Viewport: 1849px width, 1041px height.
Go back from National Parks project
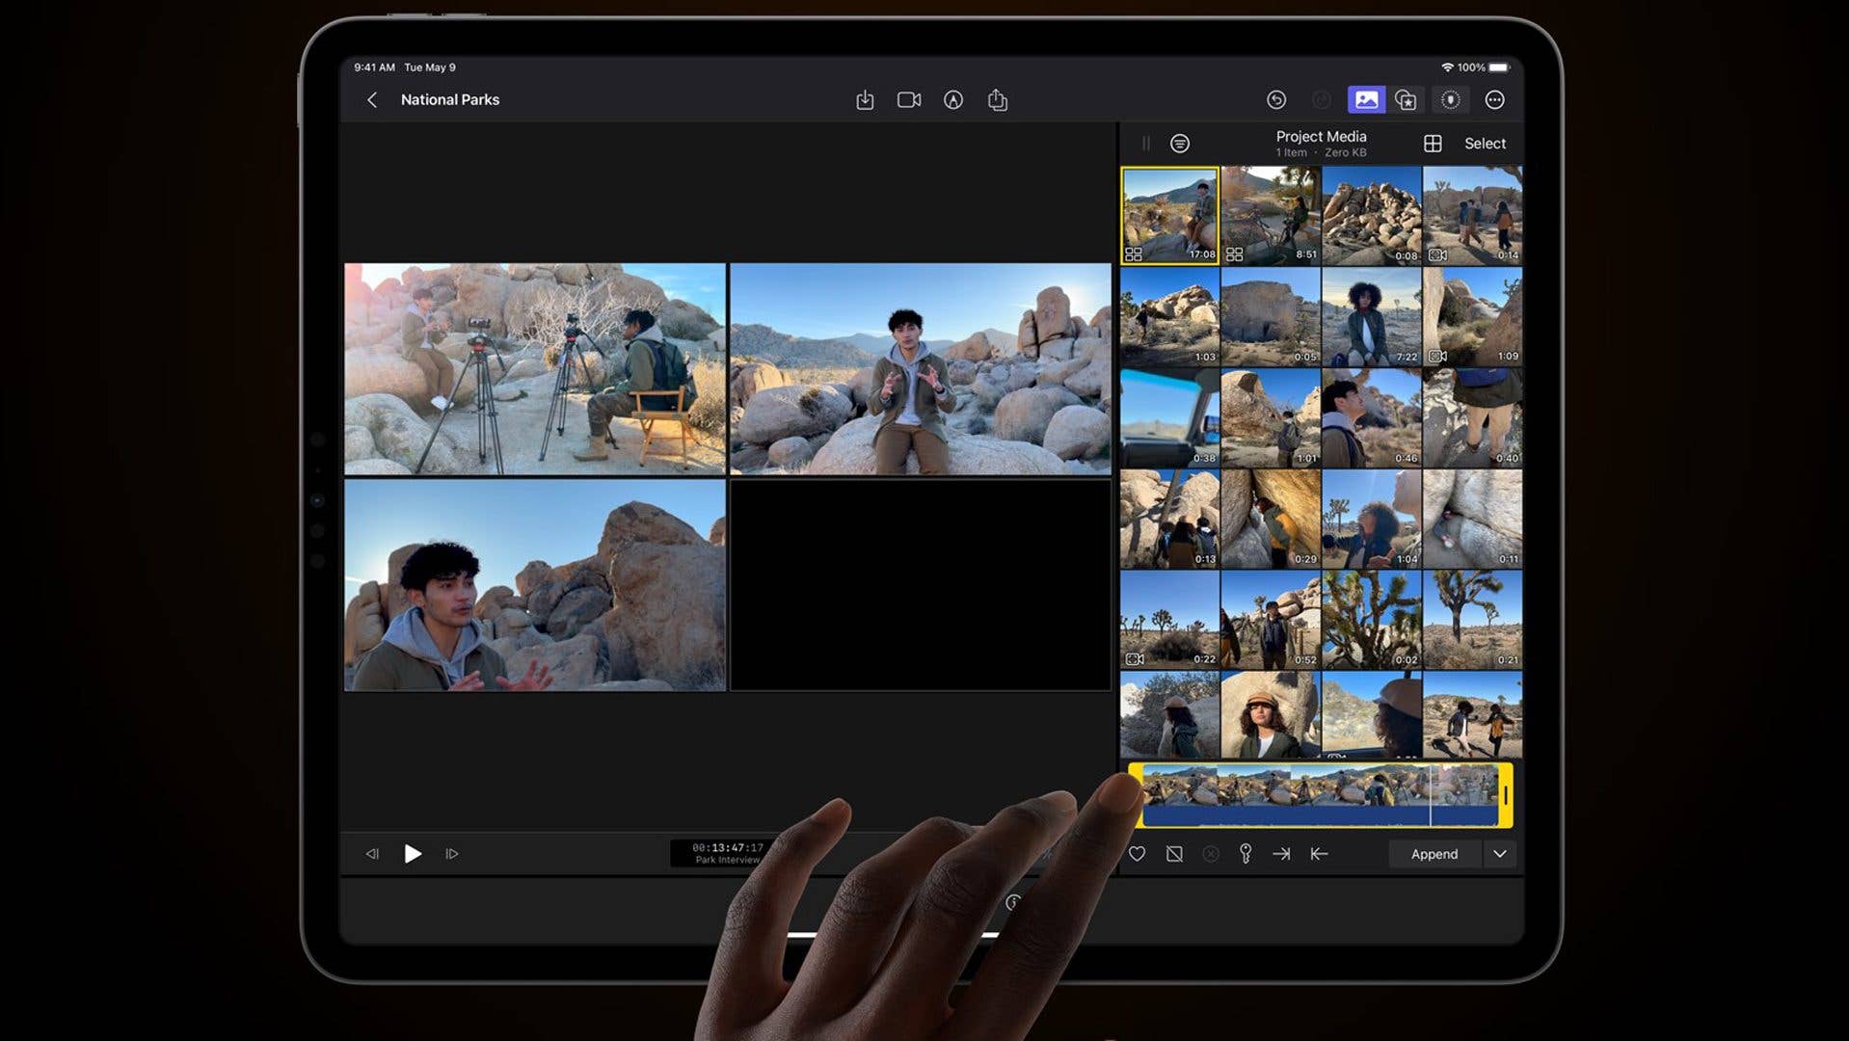[373, 99]
